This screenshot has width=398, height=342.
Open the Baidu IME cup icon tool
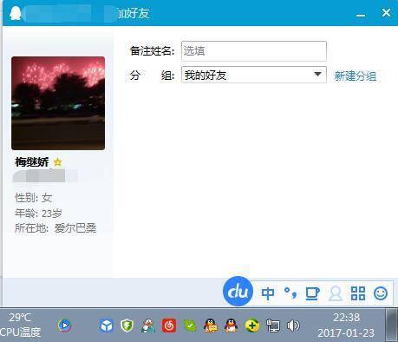[312, 293]
